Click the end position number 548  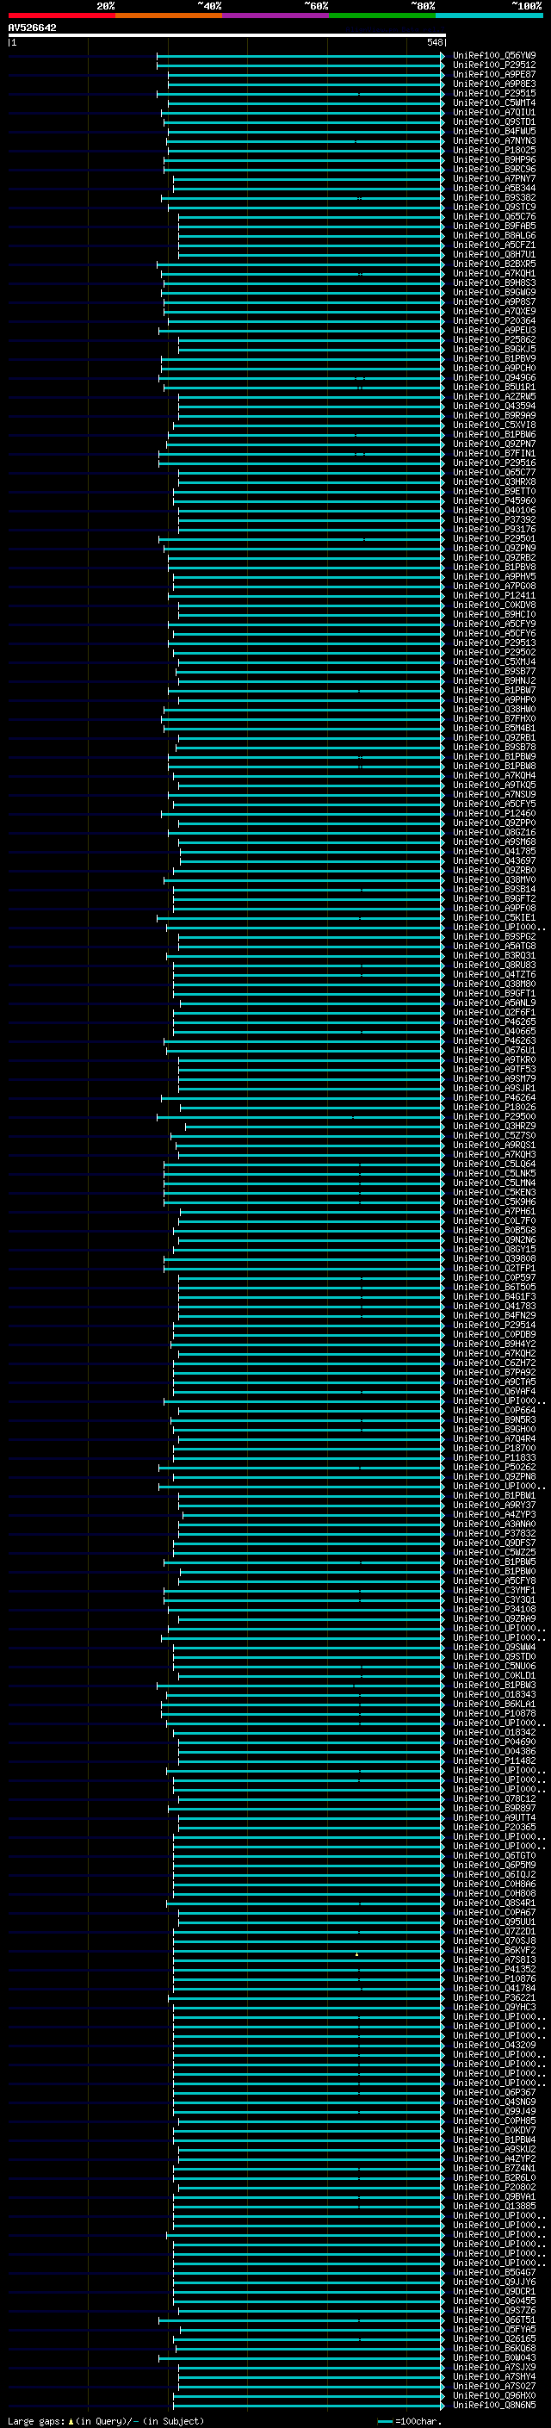click(434, 42)
